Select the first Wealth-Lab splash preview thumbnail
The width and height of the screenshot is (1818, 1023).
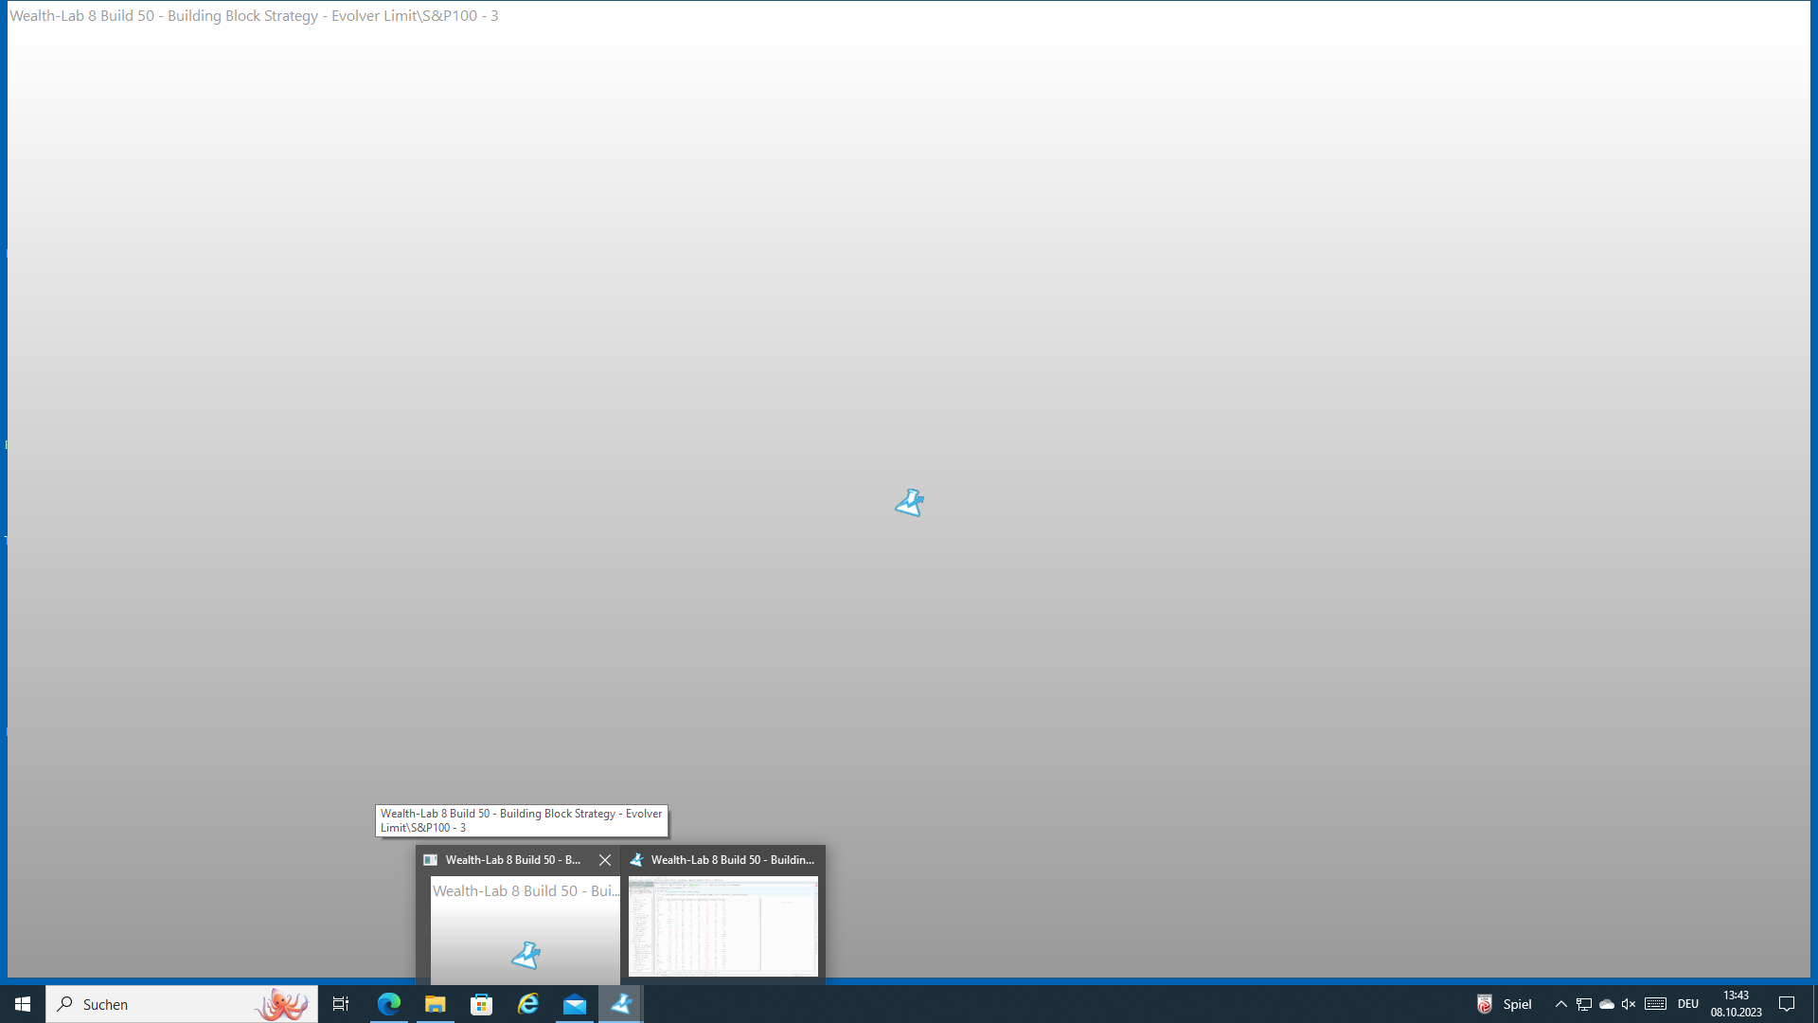(x=526, y=929)
